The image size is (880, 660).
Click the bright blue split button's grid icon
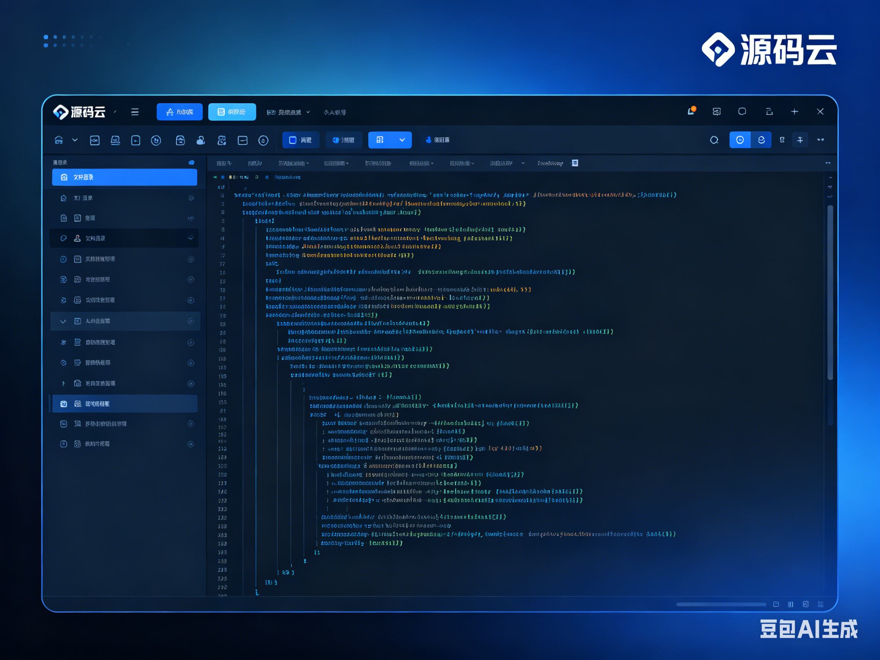tap(380, 140)
